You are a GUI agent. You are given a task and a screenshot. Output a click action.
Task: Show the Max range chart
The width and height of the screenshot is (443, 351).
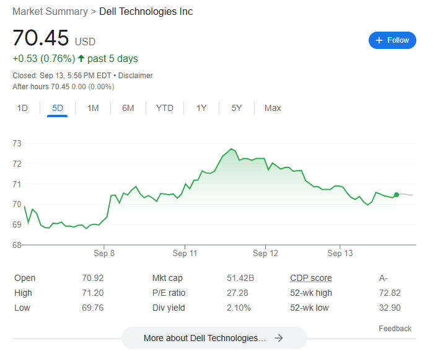coord(273,108)
